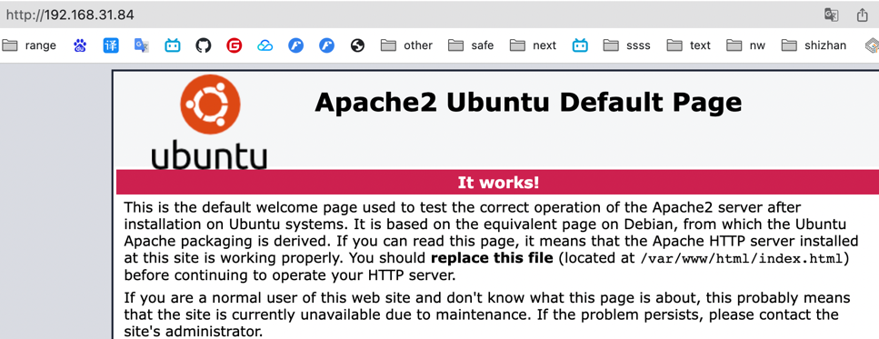Screen dimensions: 879x339
Task: Open the Baidu paw bookmark
Action: click(80, 45)
